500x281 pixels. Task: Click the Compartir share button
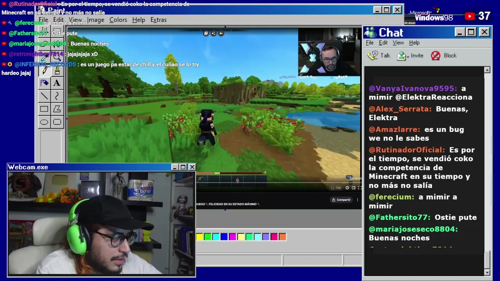pyautogui.click(x=341, y=200)
